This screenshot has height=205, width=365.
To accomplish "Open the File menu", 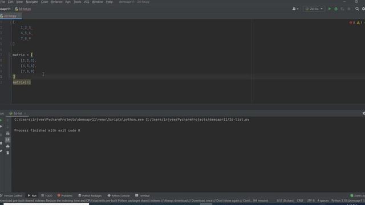I will (2, 2).
